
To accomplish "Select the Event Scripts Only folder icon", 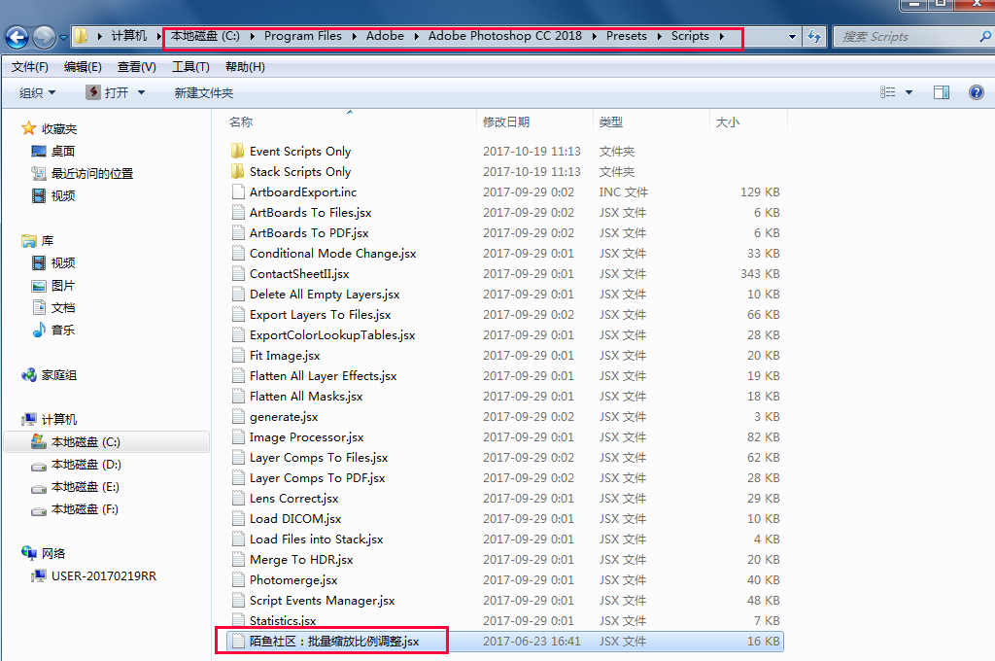I will 238,151.
